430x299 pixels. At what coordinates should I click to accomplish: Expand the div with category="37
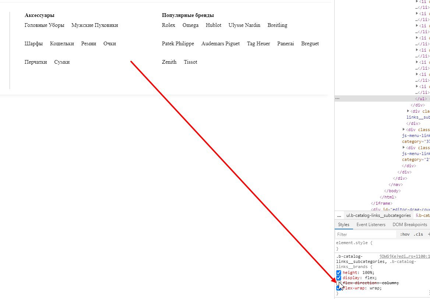pyautogui.click(x=403, y=130)
